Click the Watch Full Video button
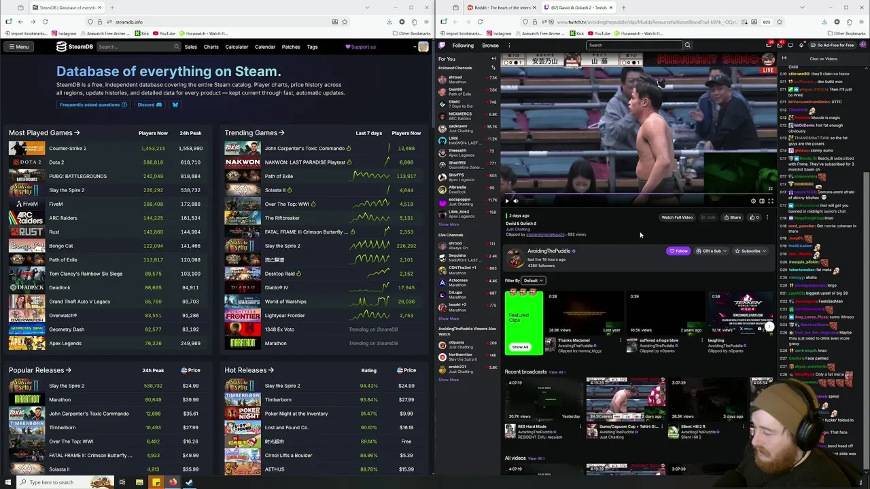This screenshot has height=489, width=870. [x=677, y=217]
